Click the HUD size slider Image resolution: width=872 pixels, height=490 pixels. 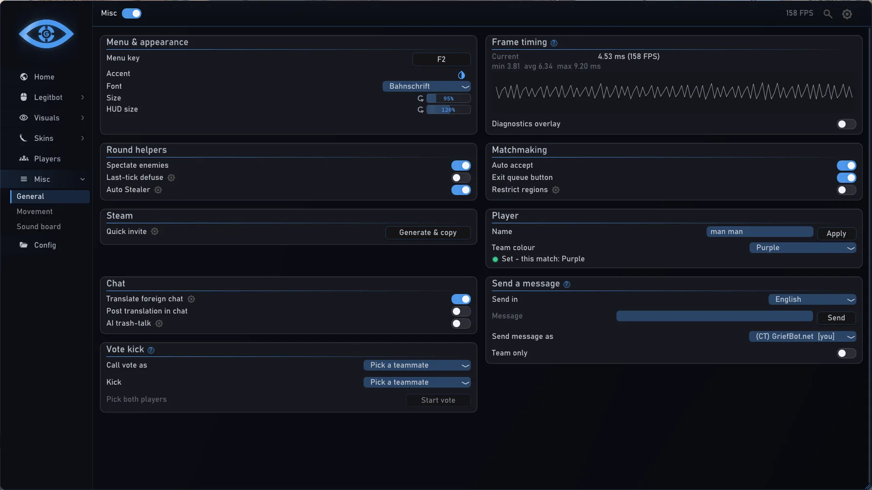point(448,110)
